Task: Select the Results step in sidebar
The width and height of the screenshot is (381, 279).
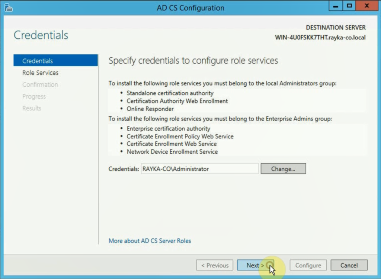Action: (x=32, y=108)
